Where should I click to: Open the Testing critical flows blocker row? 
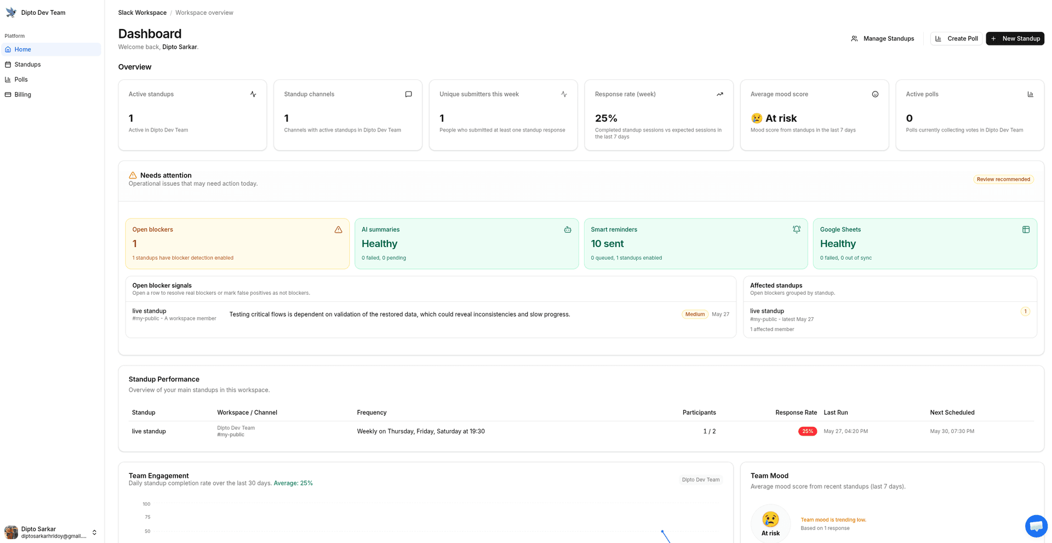tap(431, 315)
